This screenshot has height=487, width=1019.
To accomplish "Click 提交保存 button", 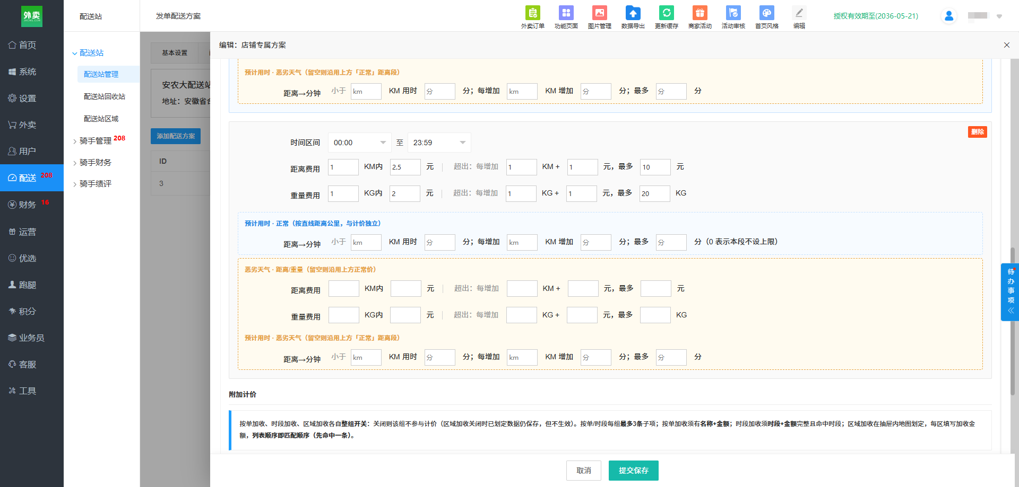I will (634, 471).
